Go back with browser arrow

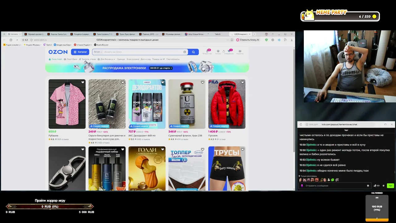[4, 40]
